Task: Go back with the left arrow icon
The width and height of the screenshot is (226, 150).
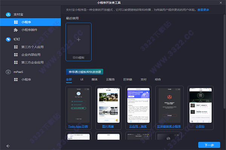Action: [8, 146]
